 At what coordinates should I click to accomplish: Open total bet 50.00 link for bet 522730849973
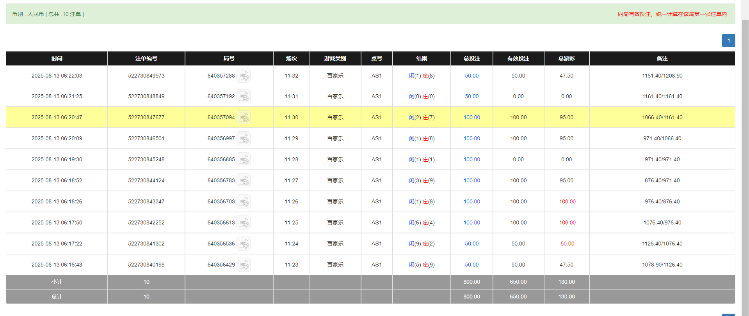tap(471, 76)
